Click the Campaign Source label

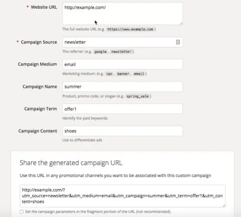pos(39,42)
